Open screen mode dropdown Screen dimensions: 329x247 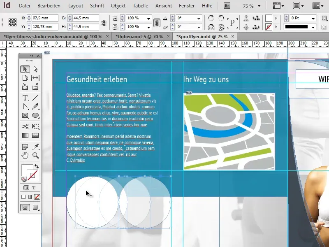(298, 6)
